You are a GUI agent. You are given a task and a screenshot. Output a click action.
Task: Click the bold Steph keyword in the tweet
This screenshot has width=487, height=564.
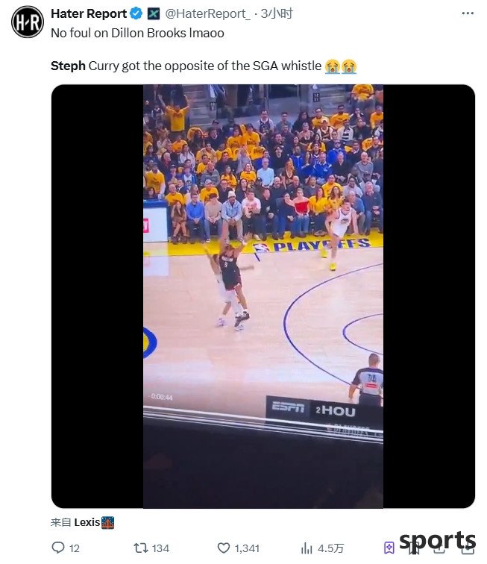68,66
